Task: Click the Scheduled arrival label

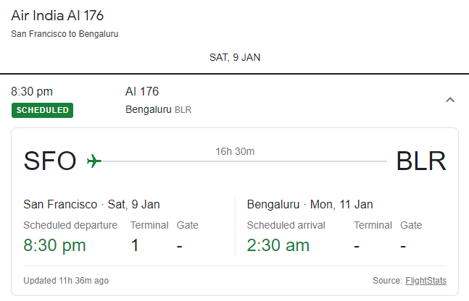Action: coord(286,225)
